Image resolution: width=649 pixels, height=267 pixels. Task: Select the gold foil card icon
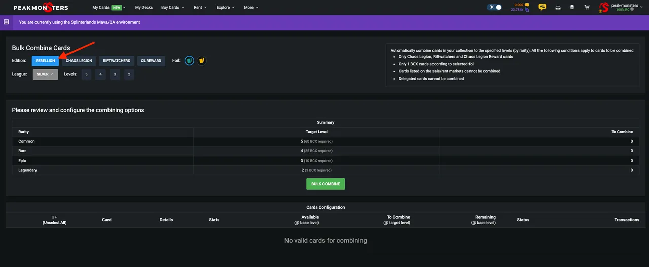[x=201, y=60]
